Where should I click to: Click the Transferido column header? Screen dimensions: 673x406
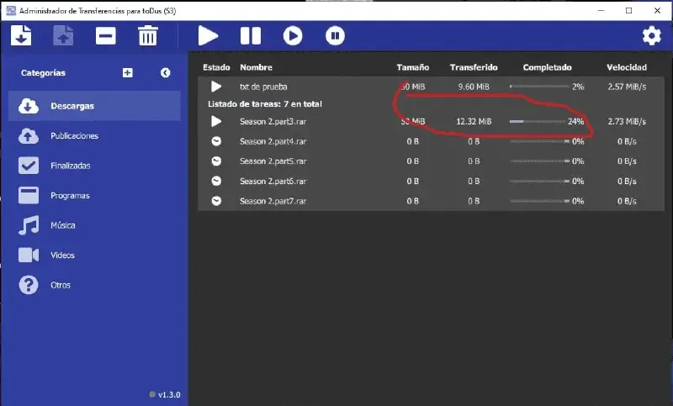pyautogui.click(x=474, y=67)
